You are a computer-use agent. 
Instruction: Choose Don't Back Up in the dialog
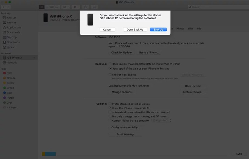135,30
